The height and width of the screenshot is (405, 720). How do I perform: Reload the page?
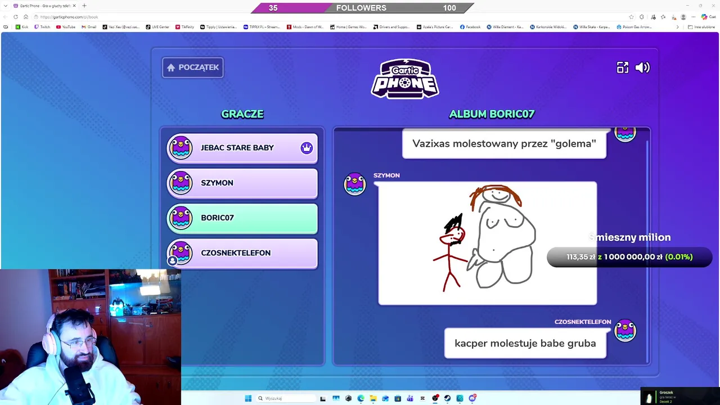click(x=16, y=17)
